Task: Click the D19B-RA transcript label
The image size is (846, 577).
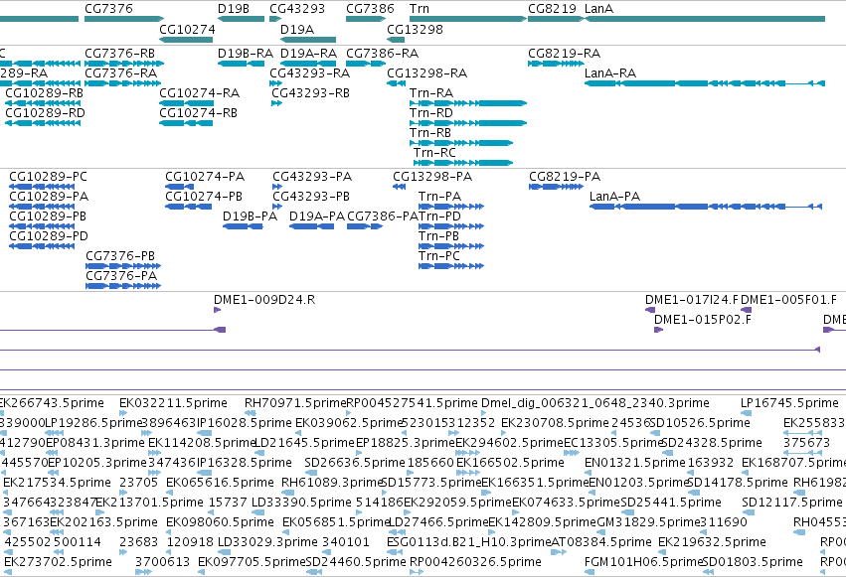Action: (246, 54)
